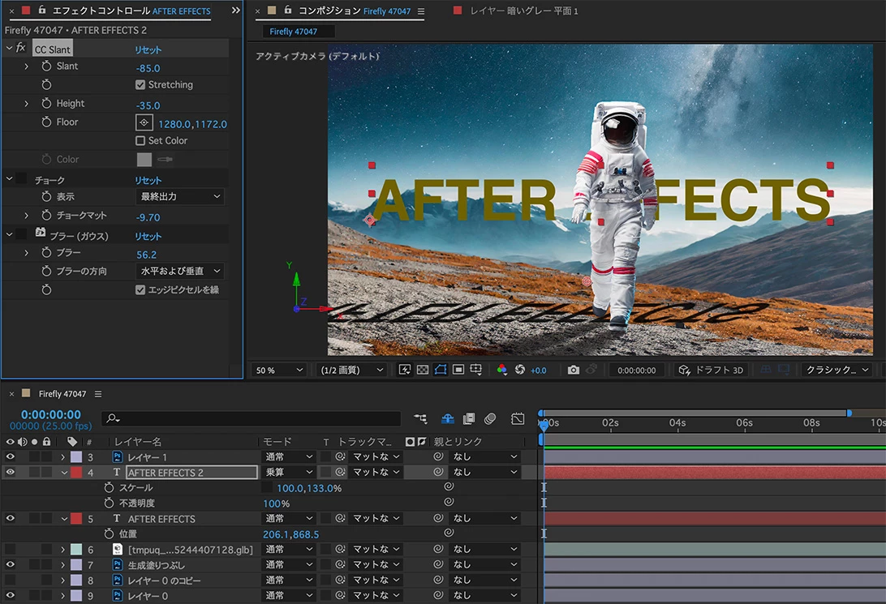
Task: Select the コンポジション Firefly 47047 tab
Action: pyautogui.click(x=355, y=11)
